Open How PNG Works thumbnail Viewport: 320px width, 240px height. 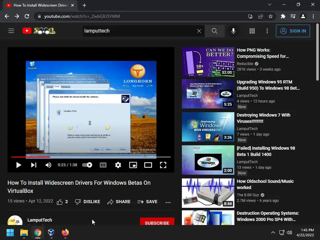208,62
